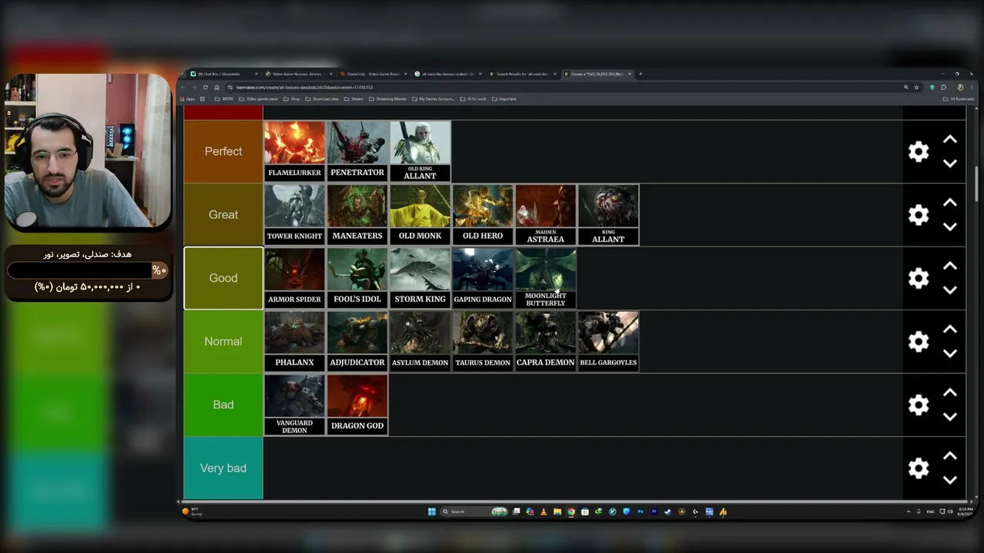Choose the Moonlight Butterfly boss card
This screenshot has height=553, width=984.
click(x=546, y=278)
